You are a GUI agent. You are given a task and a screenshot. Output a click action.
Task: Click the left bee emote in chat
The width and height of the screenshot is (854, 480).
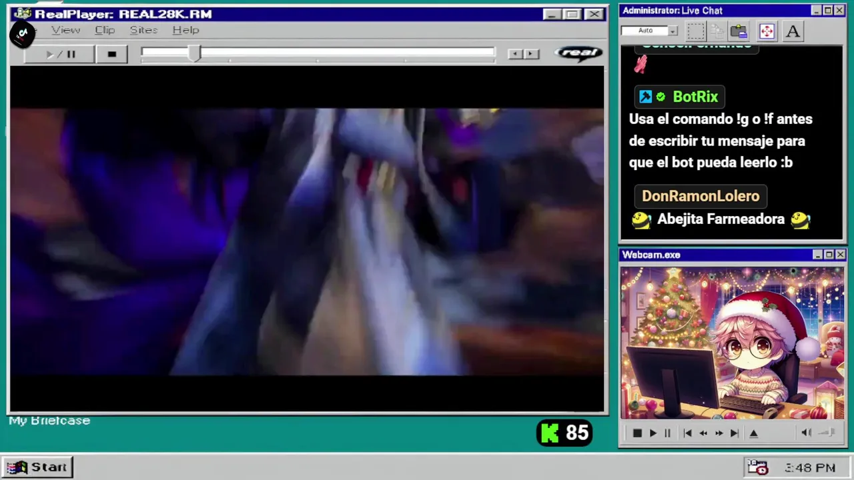point(641,219)
